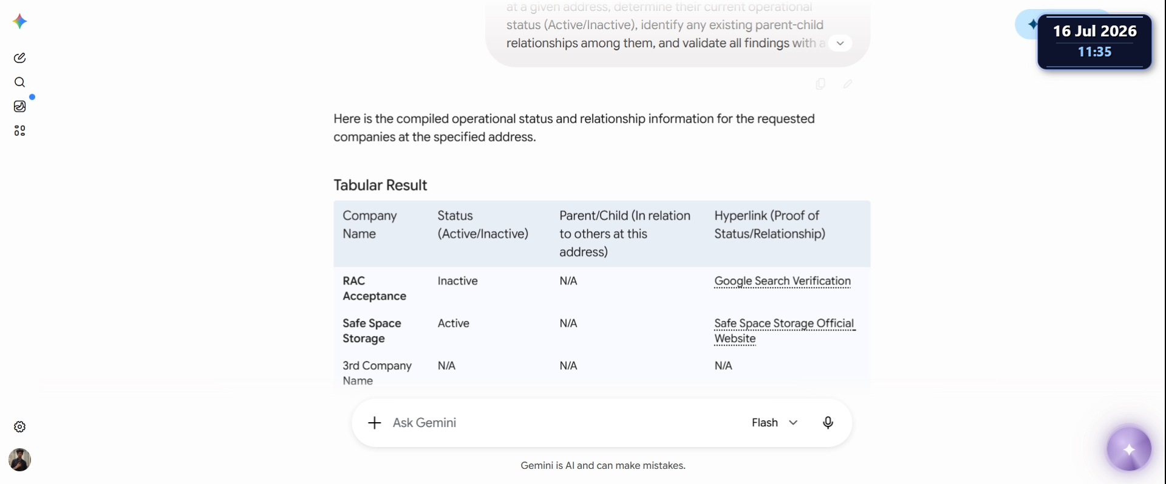The image size is (1166, 484).
Task: Open the Google Search Verification link
Action: pyautogui.click(x=782, y=281)
